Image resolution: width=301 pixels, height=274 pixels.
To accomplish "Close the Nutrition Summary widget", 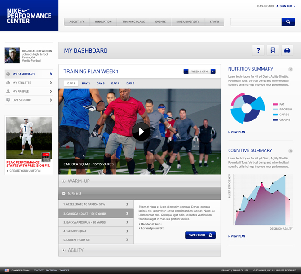I will [291, 69].
